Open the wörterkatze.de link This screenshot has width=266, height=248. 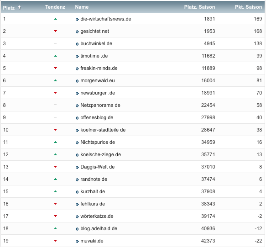point(97,216)
